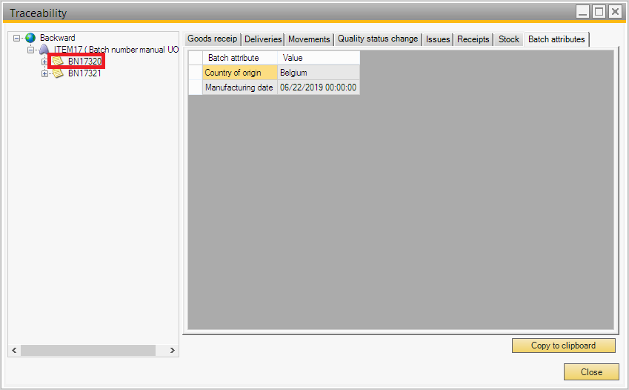
Task: Select the Backward root label
Action: 57,38
